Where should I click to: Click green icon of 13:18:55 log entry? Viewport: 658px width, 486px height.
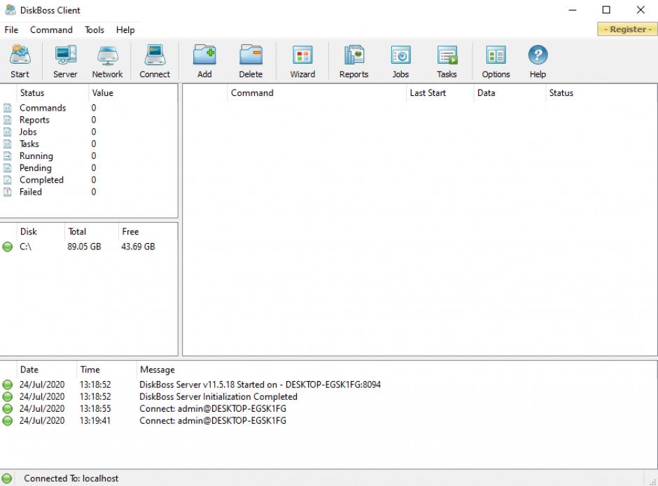[8, 409]
